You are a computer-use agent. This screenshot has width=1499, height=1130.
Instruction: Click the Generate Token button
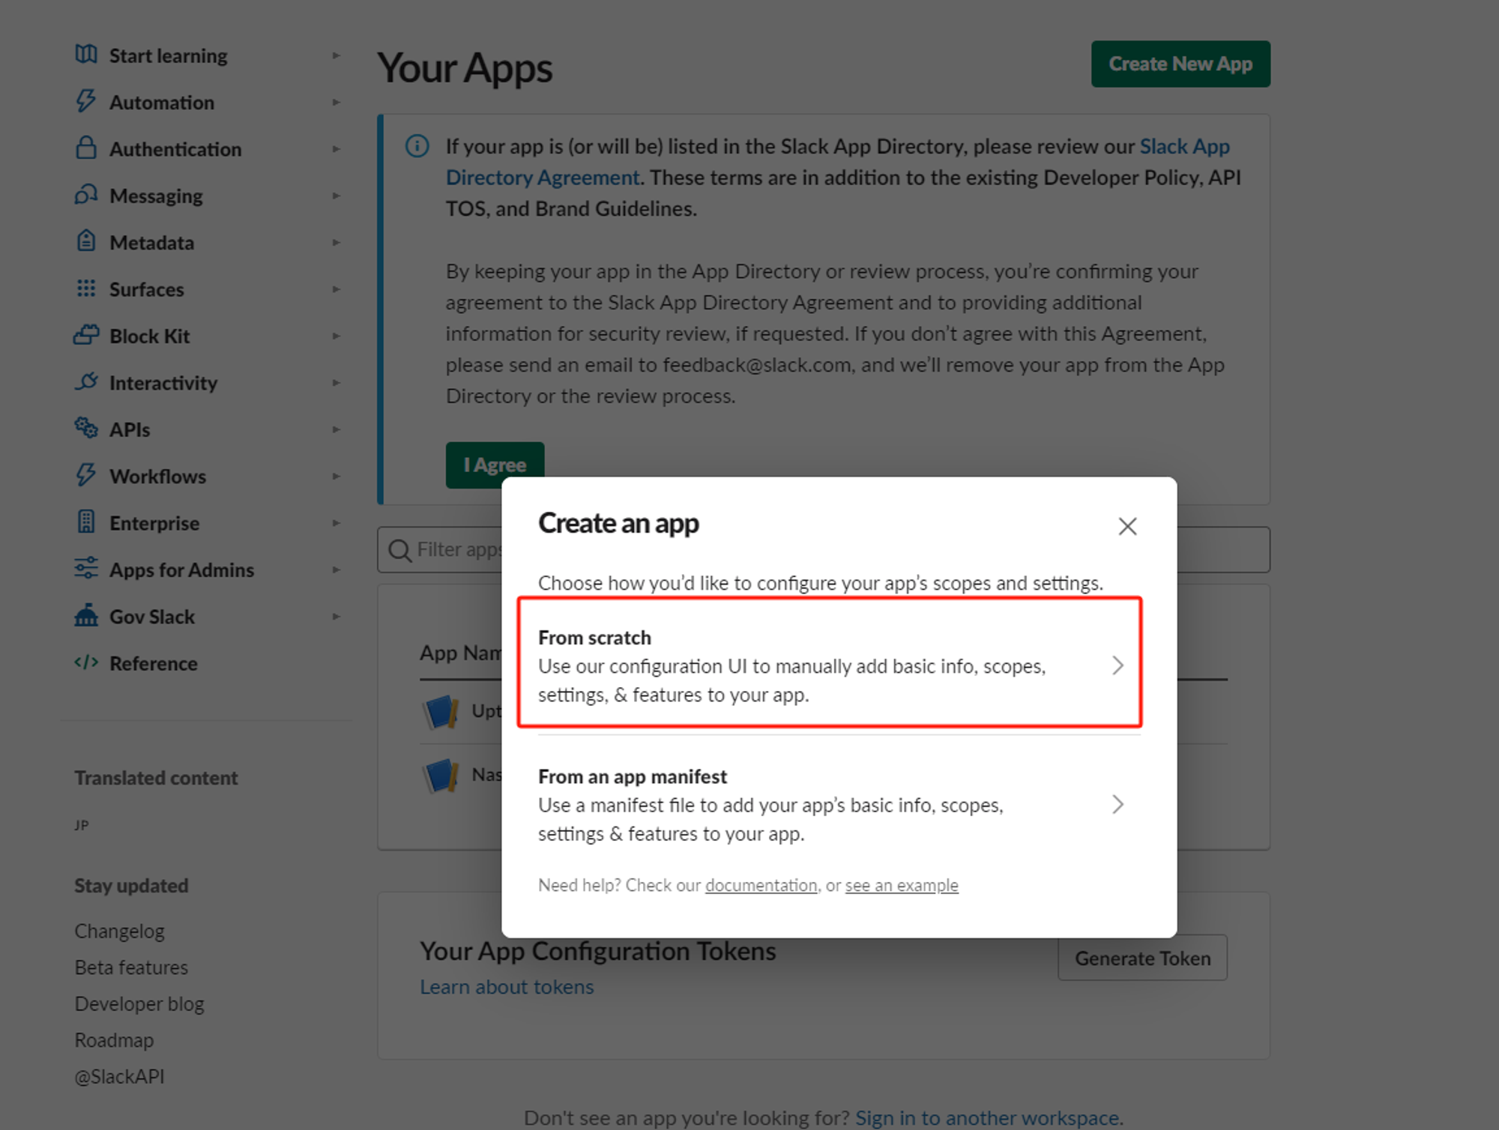pyautogui.click(x=1141, y=958)
